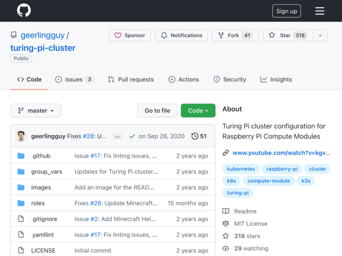Screen dimensions: 342x256
Task: Open the Readme link with book icon
Action: (239, 211)
